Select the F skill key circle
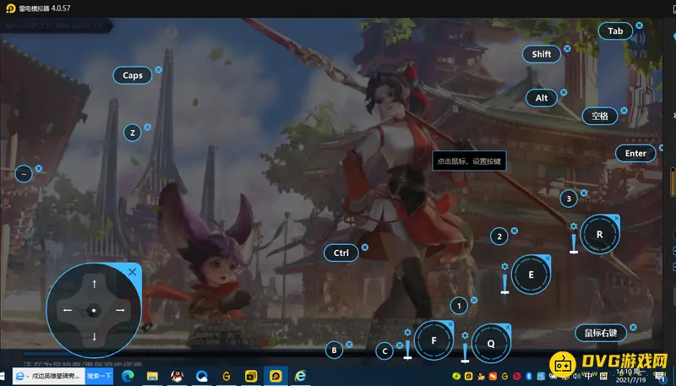This screenshot has width=676, height=386. [434, 340]
